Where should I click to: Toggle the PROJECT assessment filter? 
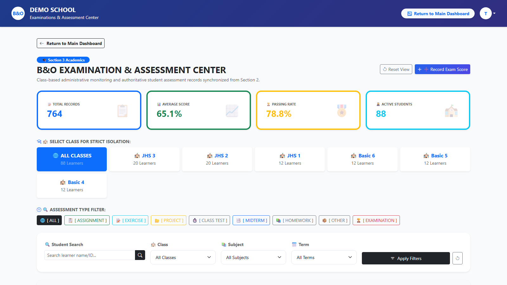pos(169,220)
